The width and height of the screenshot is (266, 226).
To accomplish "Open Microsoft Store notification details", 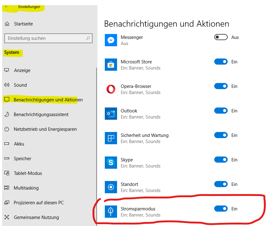I will pos(140,65).
